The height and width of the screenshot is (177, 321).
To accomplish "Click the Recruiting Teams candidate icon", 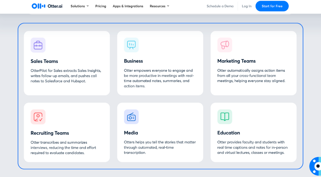I will pos(38,117).
